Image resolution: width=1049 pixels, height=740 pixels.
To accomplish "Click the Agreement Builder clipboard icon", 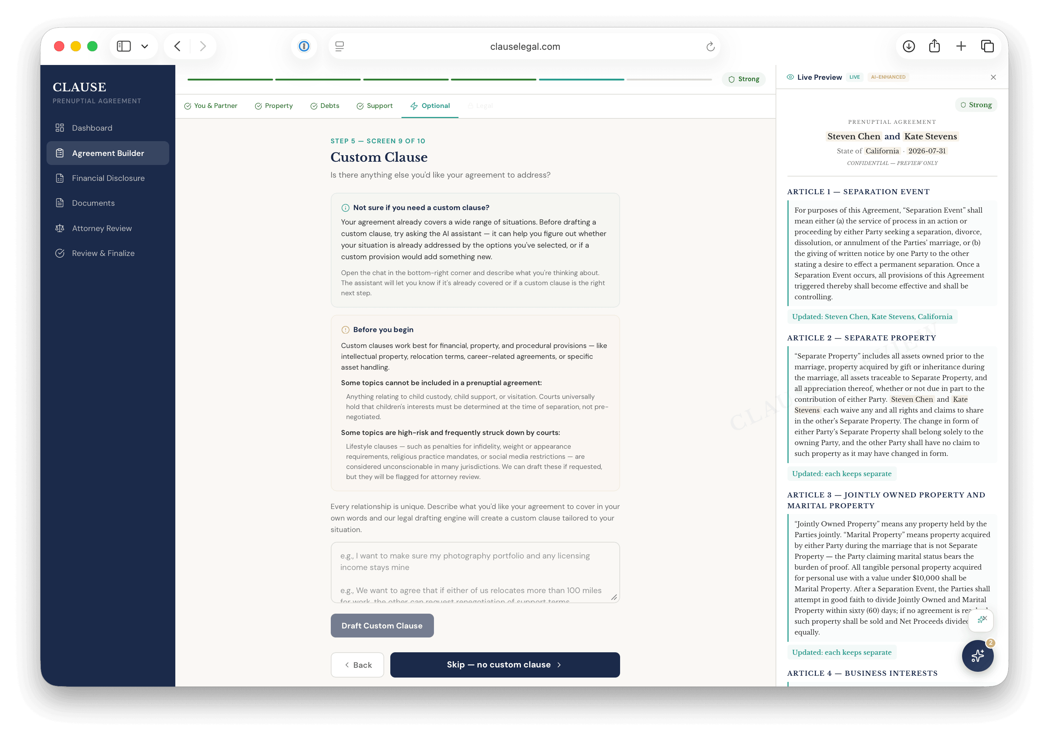I will point(60,153).
